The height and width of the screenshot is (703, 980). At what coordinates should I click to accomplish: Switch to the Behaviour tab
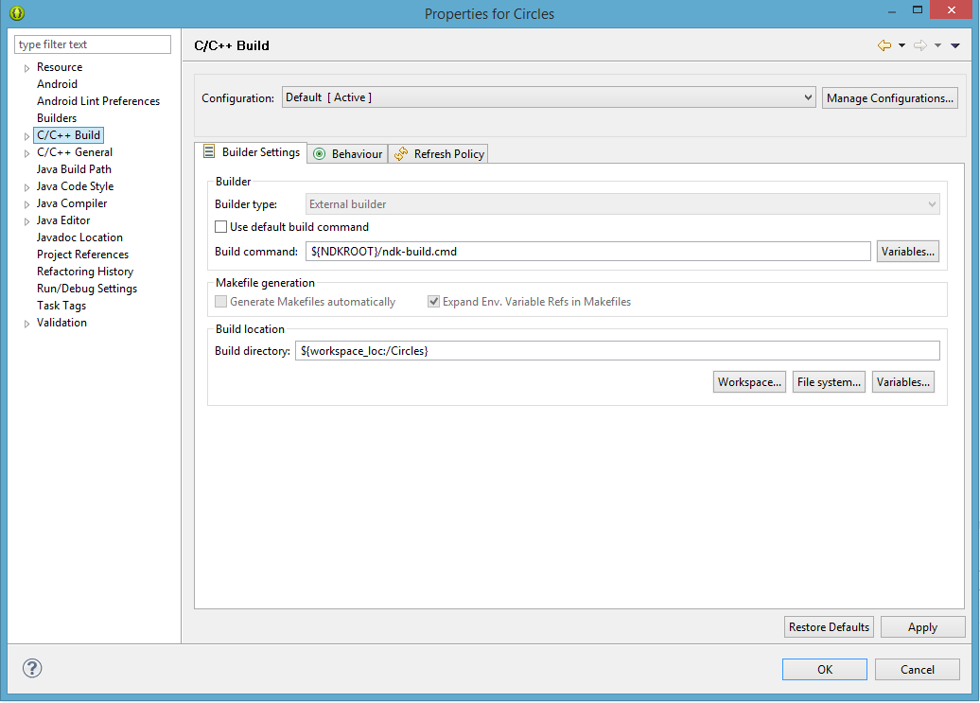[347, 153]
